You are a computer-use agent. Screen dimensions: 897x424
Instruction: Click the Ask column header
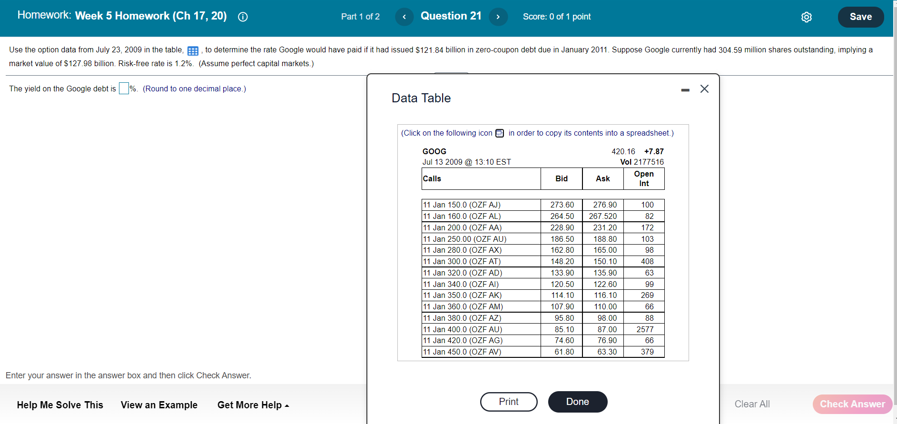click(x=603, y=179)
